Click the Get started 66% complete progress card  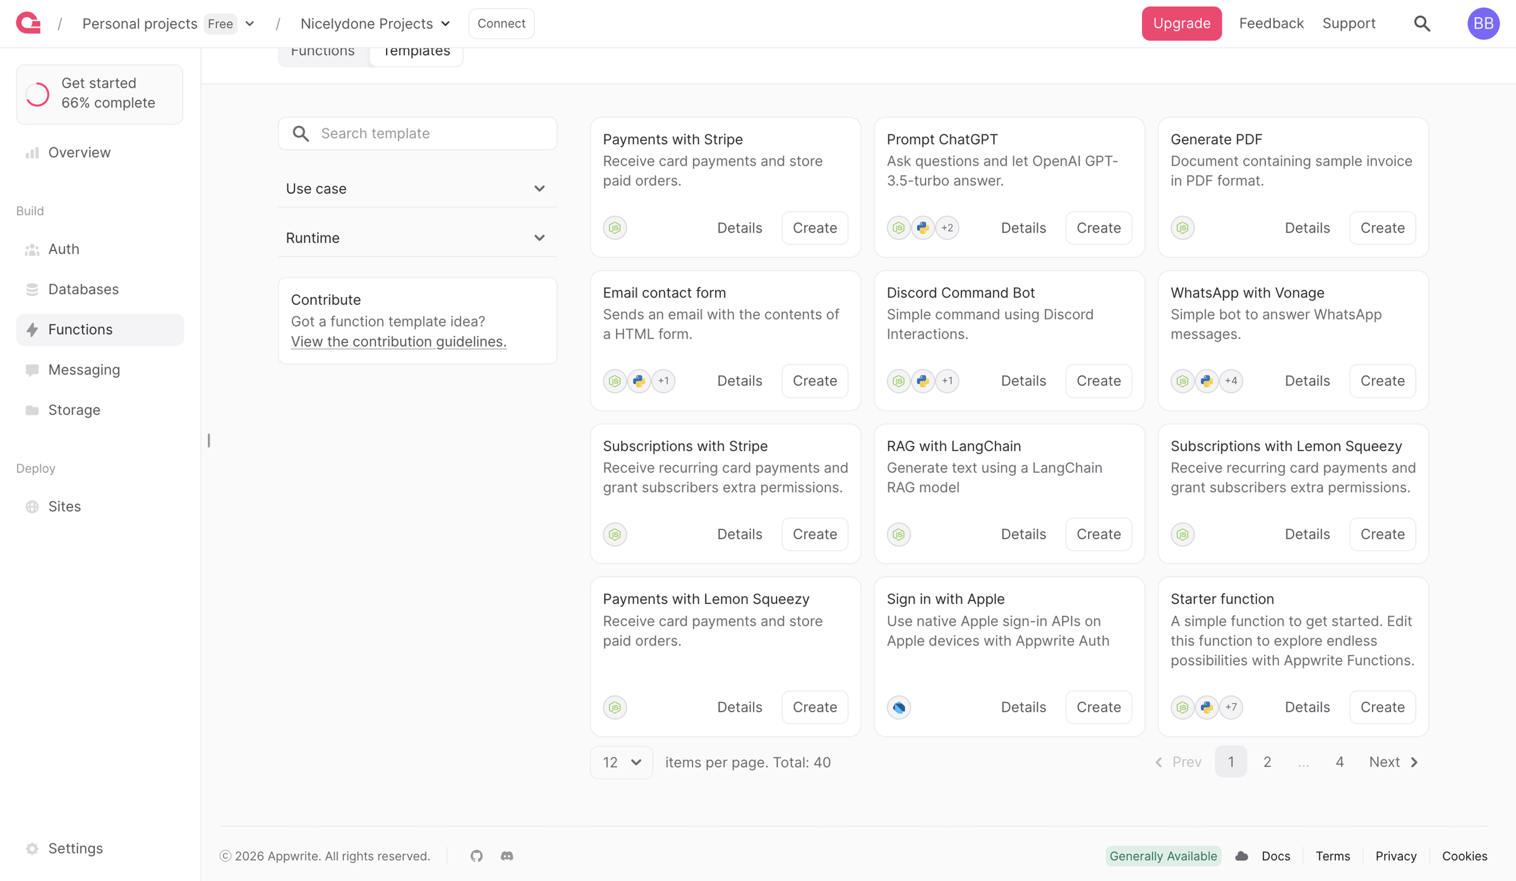[x=100, y=93]
